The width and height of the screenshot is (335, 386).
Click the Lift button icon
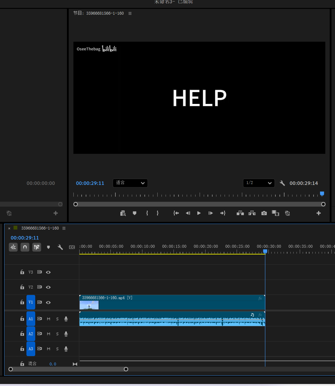(240, 213)
